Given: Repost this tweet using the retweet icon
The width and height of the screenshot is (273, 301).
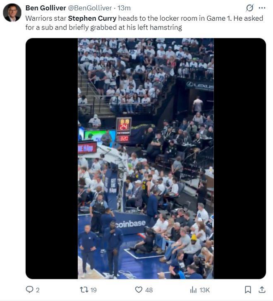Looking at the screenshot, I should [x=84, y=289].
